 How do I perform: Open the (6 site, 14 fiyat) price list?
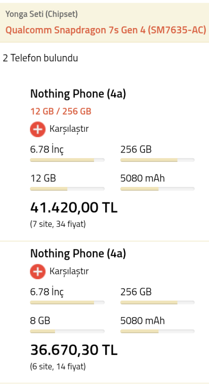[x=58, y=366]
